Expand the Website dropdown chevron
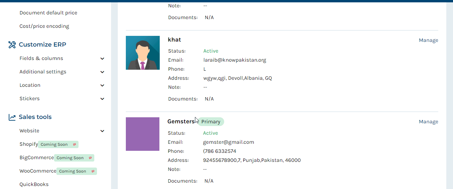This screenshot has width=453, height=189. [102, 131]
